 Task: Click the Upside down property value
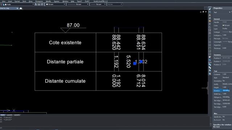(227, 117)
